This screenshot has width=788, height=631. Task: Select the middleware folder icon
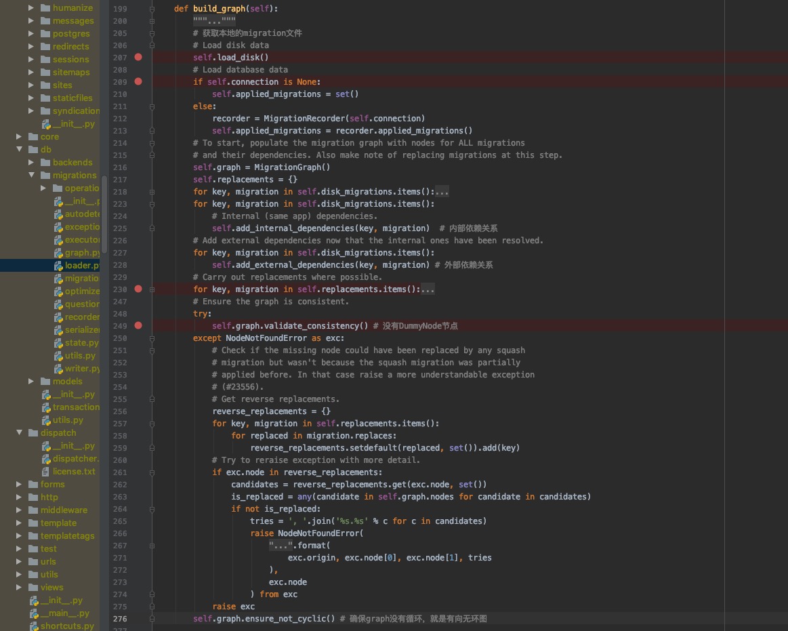click(33, 510)
